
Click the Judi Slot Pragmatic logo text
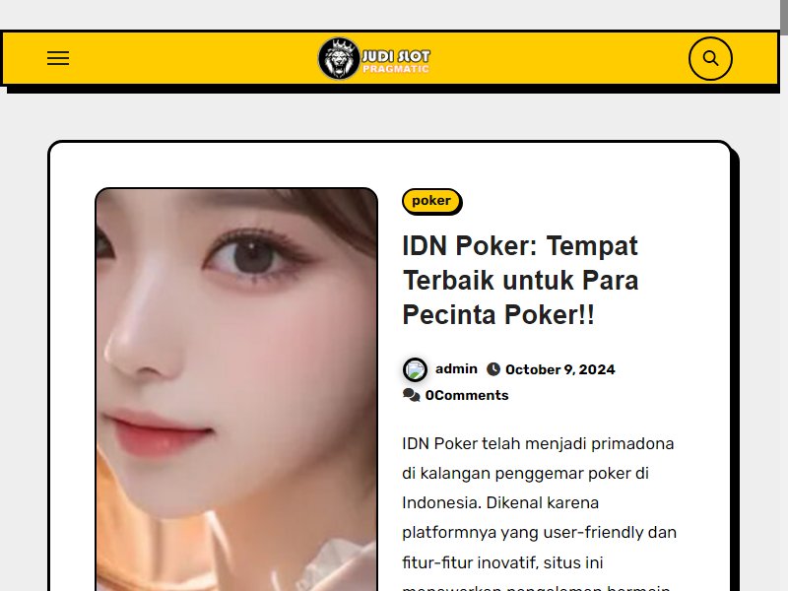tap(396, 61)
